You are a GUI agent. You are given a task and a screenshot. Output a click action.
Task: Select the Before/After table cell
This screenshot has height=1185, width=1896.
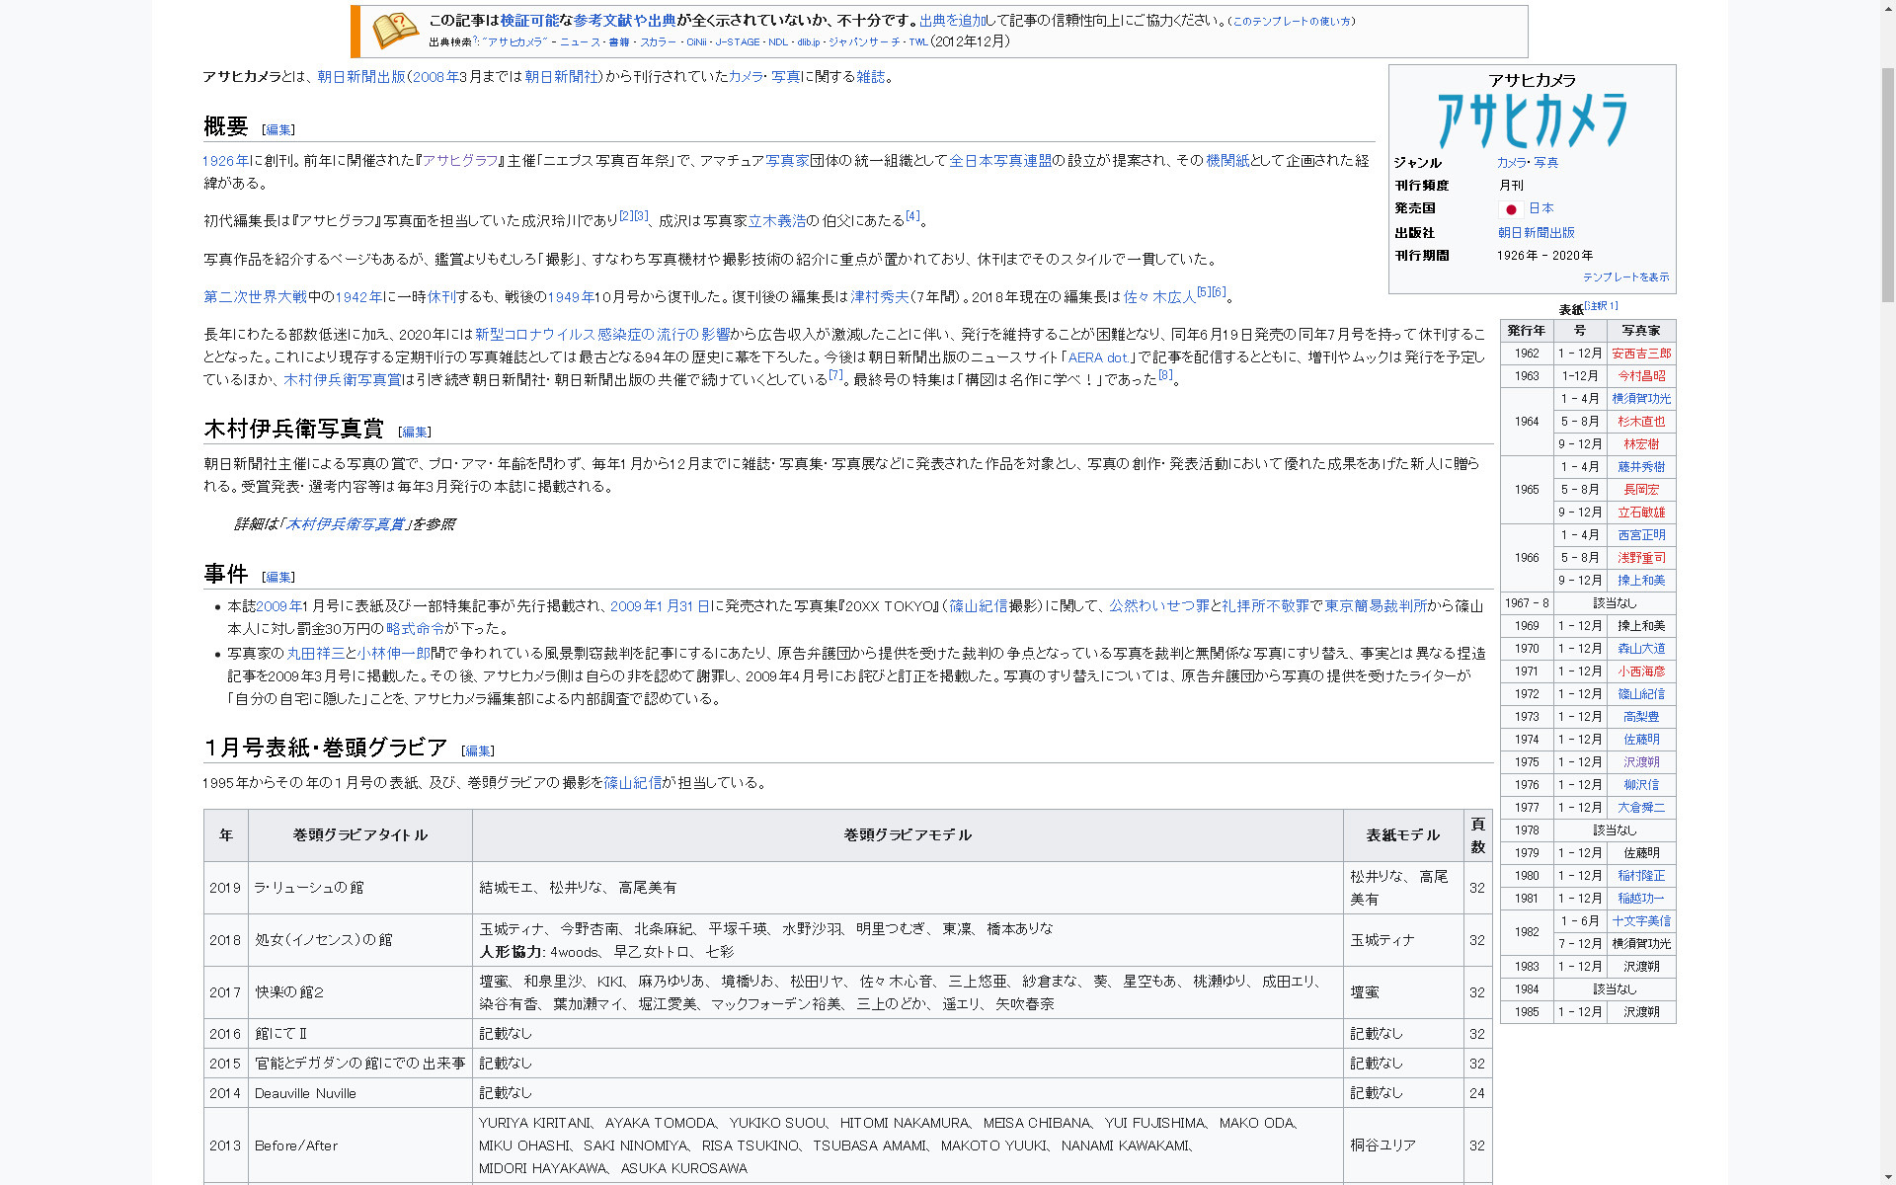tap(360, 1145)
